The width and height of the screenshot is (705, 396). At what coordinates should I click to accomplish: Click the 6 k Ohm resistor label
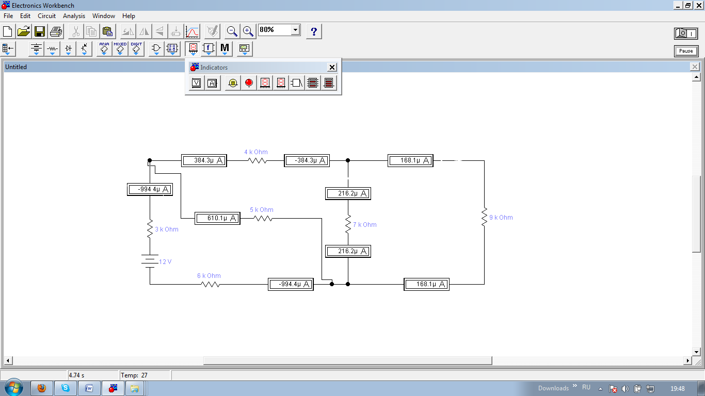tap(209, 276)
